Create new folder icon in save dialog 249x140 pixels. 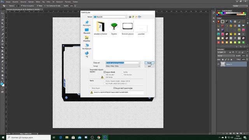click(x=136, y=17)
